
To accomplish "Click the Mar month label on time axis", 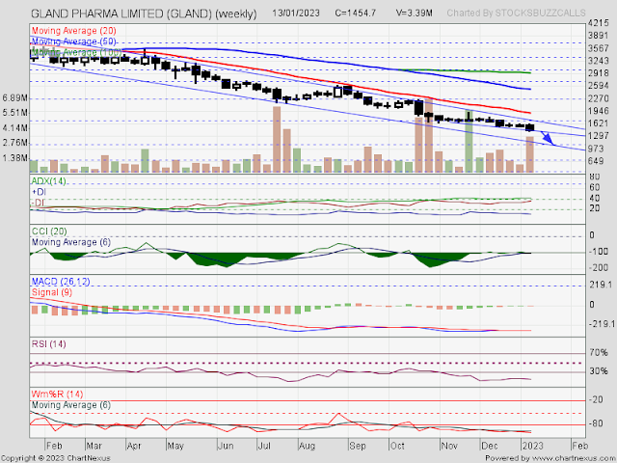I will (94, 446).
